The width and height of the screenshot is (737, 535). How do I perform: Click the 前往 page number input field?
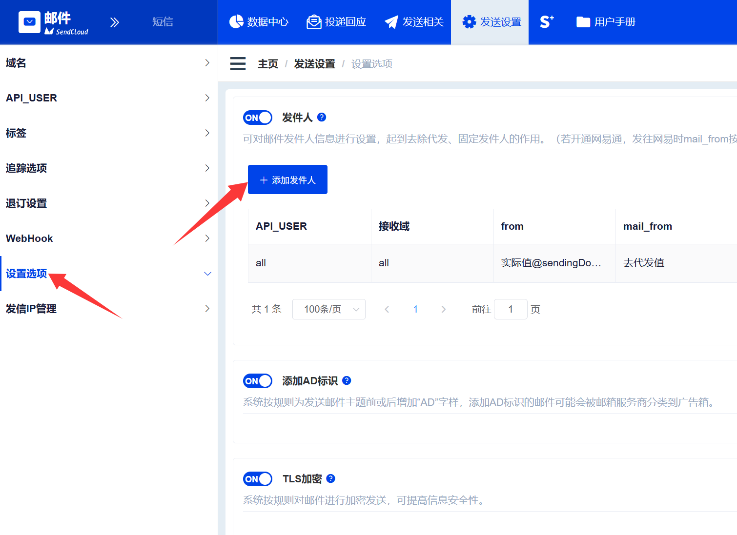pyautogui.click(x=510, y=309)
